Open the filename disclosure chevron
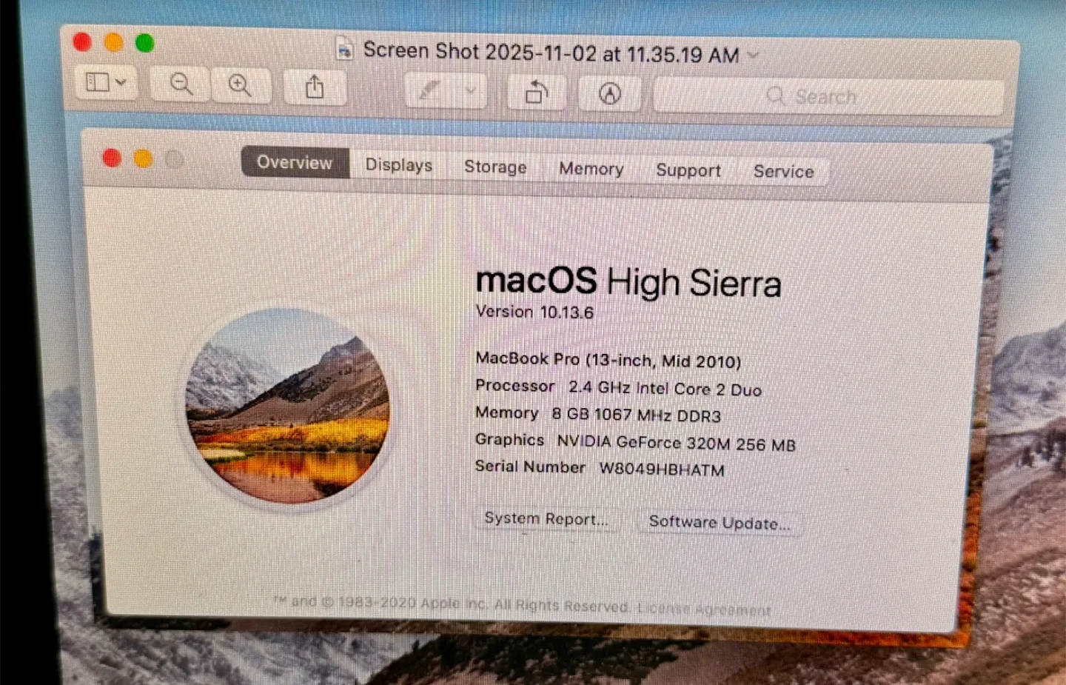This screenshot has height=685, width=1066. [753, 55]
